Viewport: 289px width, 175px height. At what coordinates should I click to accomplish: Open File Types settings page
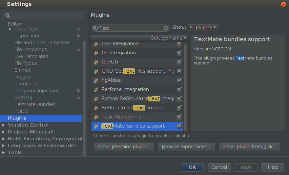point(26,63)
